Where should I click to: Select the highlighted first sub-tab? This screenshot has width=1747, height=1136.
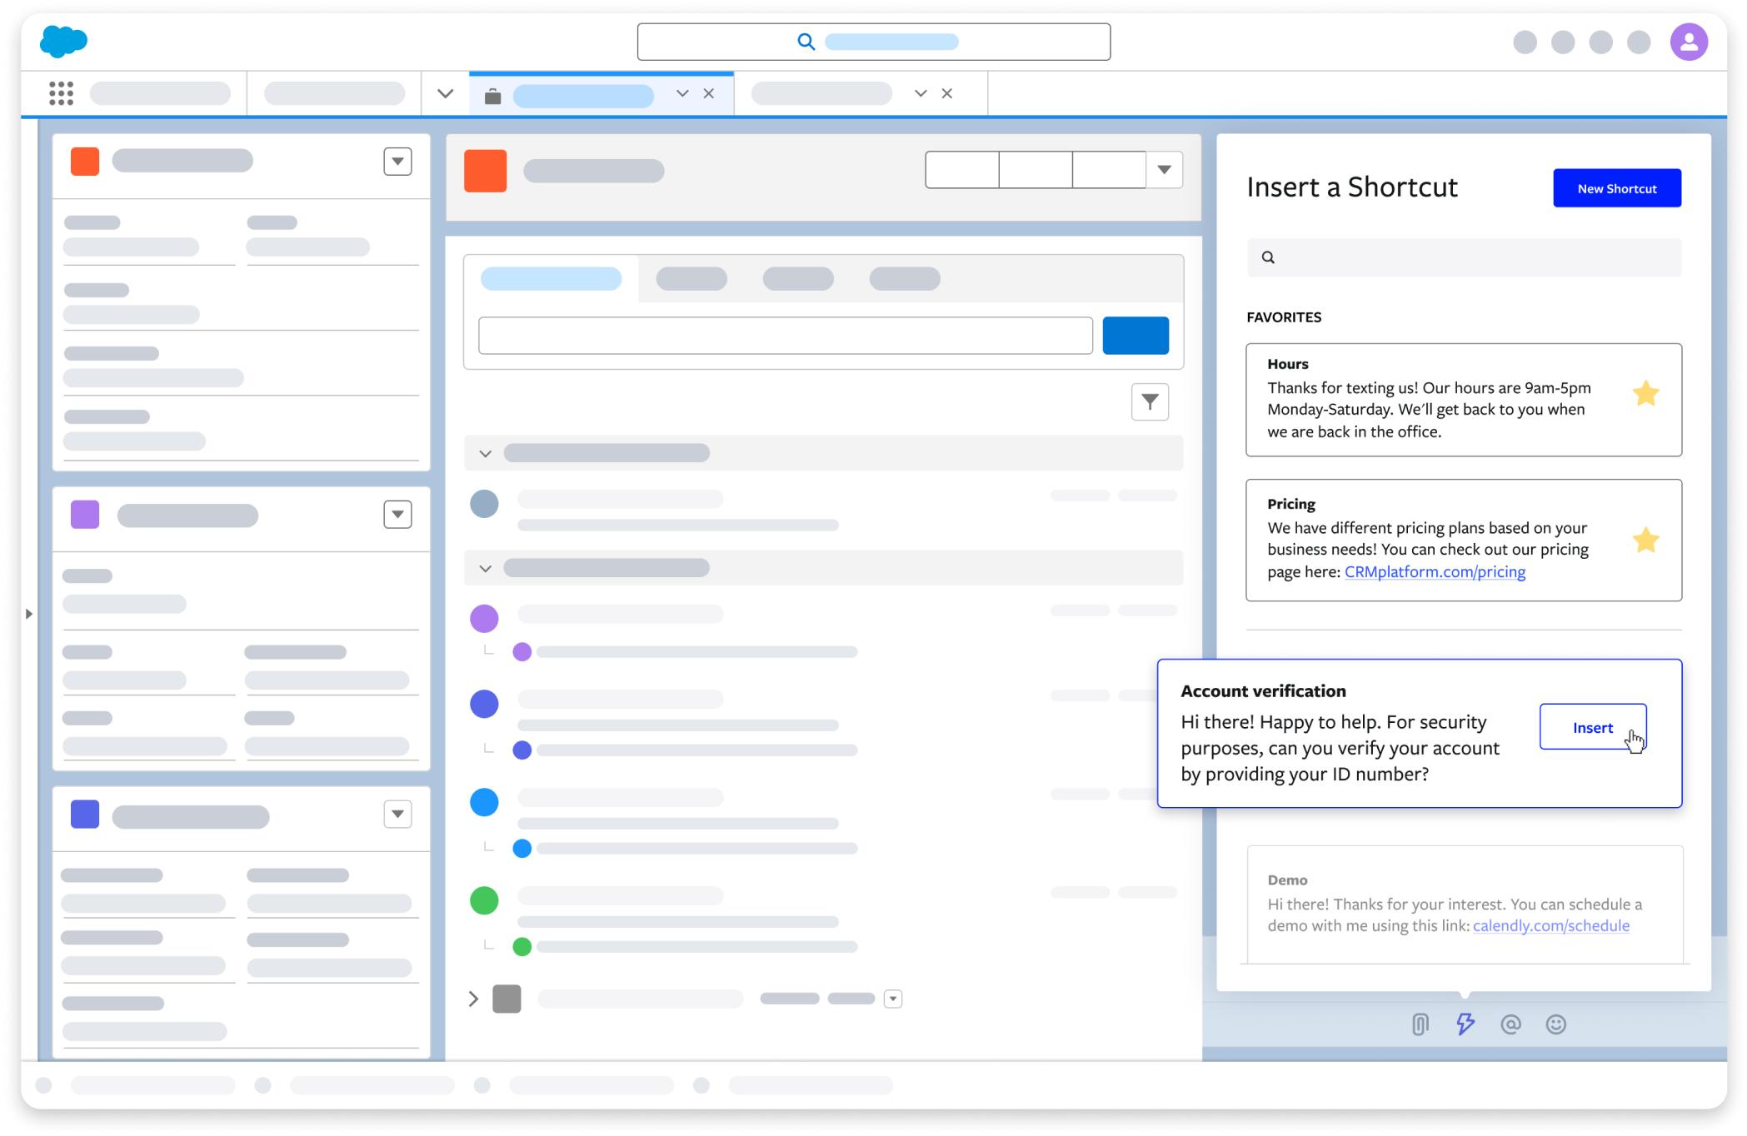(x=551, y=278)
